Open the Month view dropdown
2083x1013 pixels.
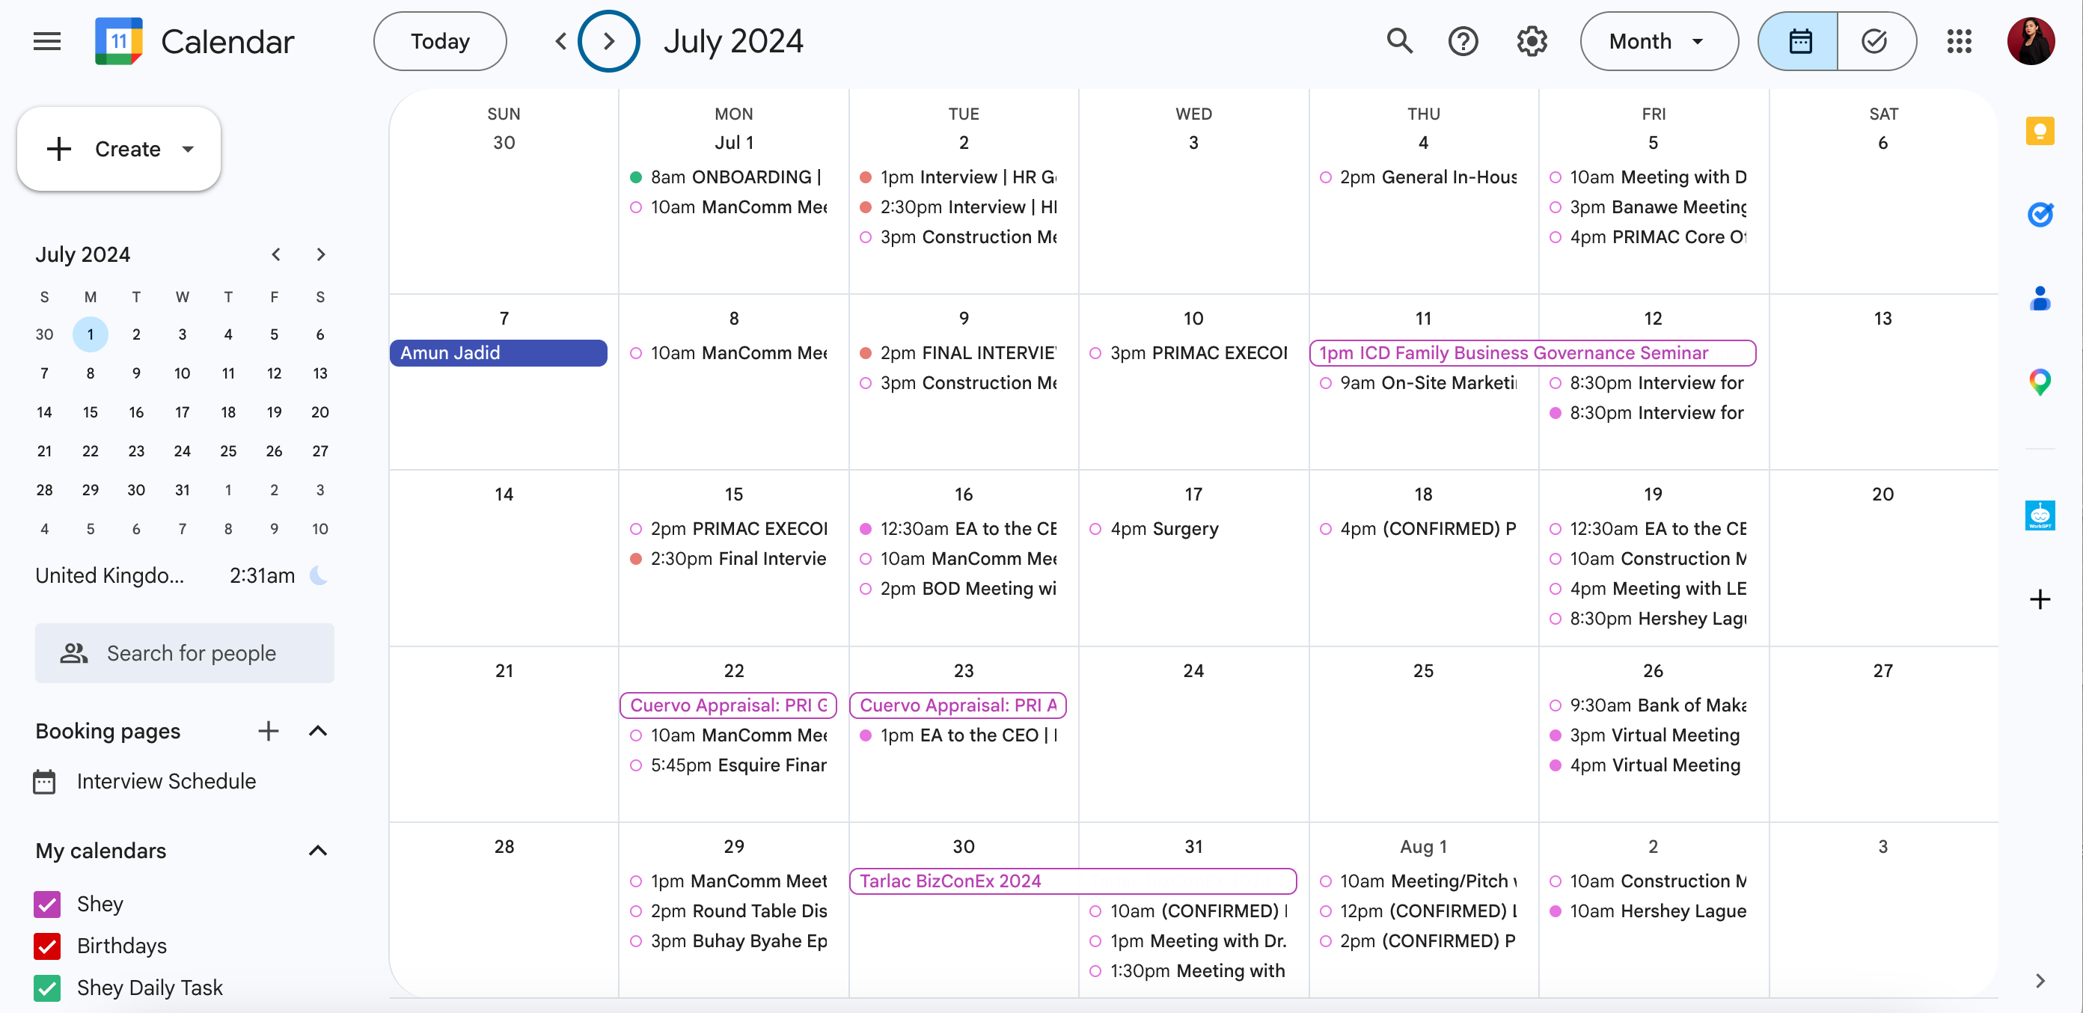[x=1659, y=41]
